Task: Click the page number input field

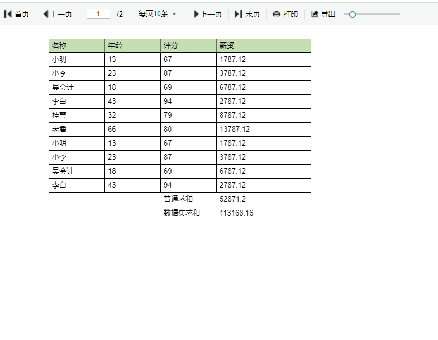Action: tap(98, 14)
